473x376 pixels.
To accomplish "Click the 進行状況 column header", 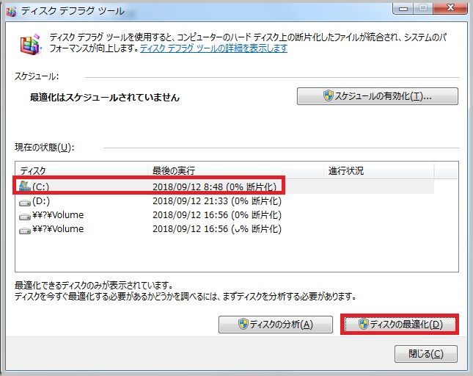I will 379,170.
